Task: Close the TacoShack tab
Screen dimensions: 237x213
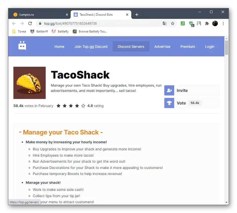Action: point(127,15)
